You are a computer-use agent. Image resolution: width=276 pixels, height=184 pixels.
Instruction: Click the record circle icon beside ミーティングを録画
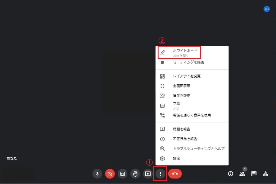[x=162, y=62]
